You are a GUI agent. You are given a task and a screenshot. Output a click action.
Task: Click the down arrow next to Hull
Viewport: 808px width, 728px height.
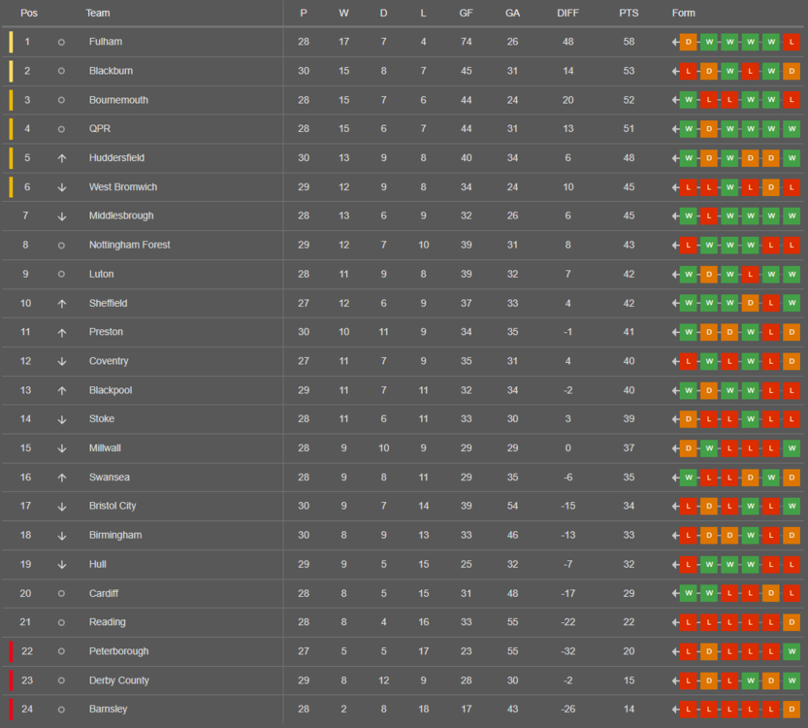61,564
